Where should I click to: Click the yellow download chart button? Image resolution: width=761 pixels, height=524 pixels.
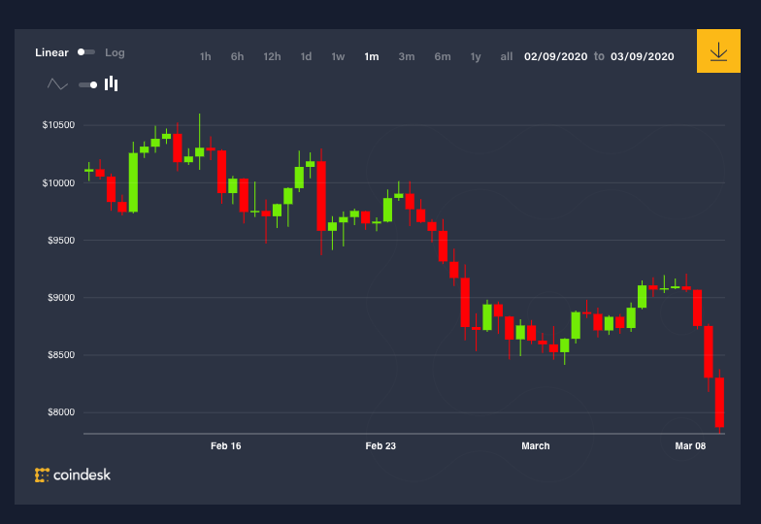(x=718, y=50)
